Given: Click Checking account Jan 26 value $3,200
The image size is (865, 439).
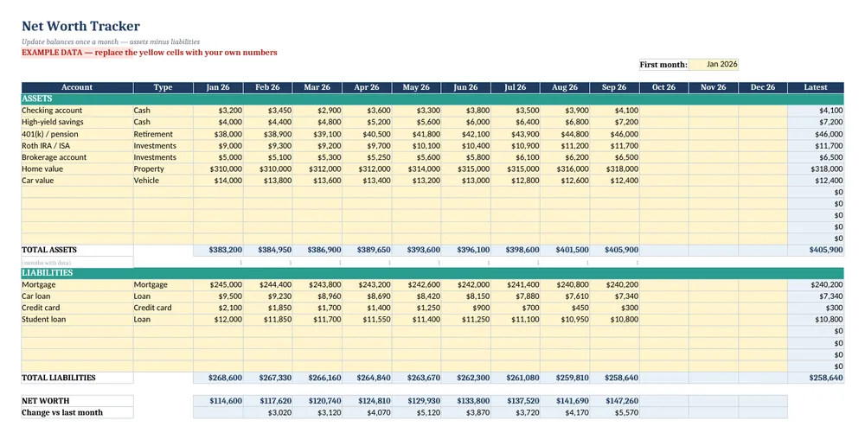Looking at the screenshot, I should (219, 111).
